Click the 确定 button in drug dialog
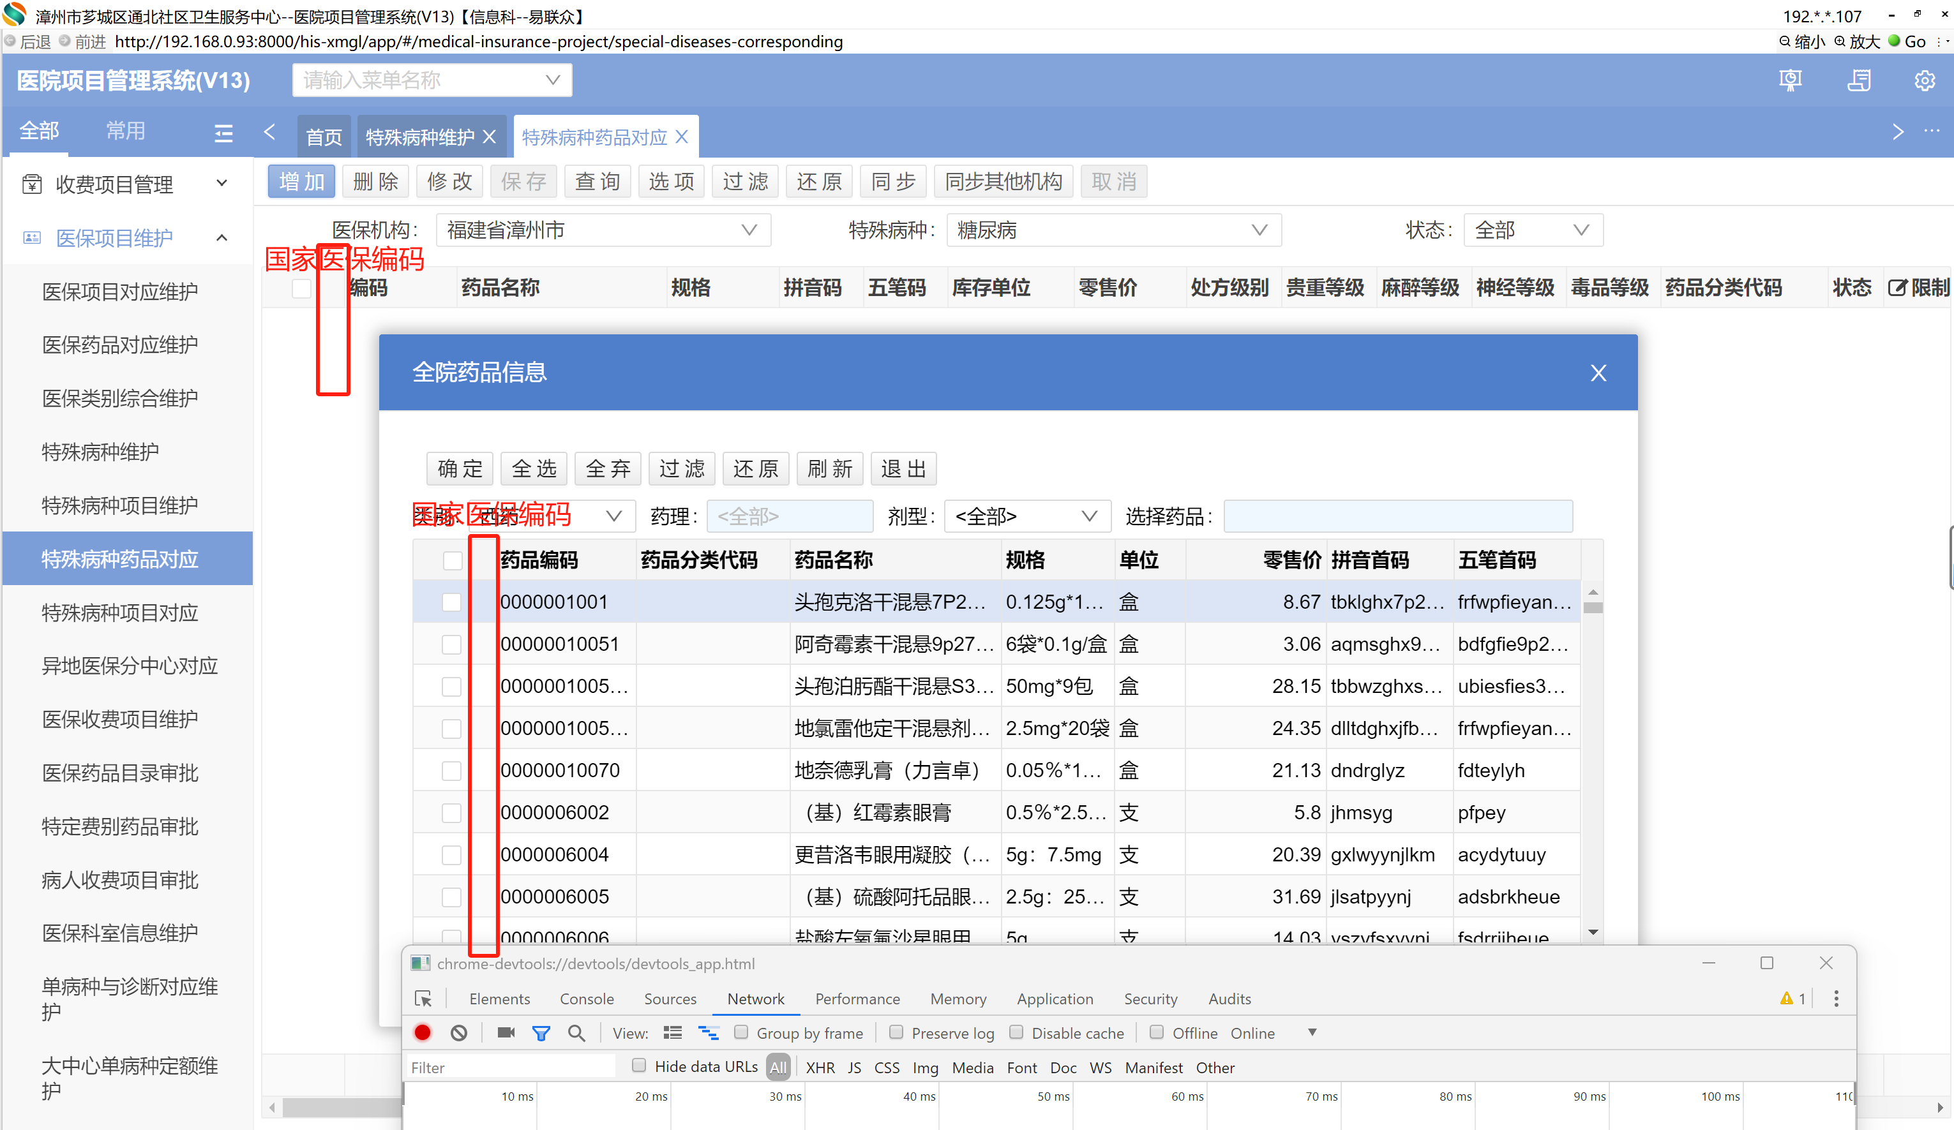This screenshot has width=1954, height=1130. click(x=460, y=469)
